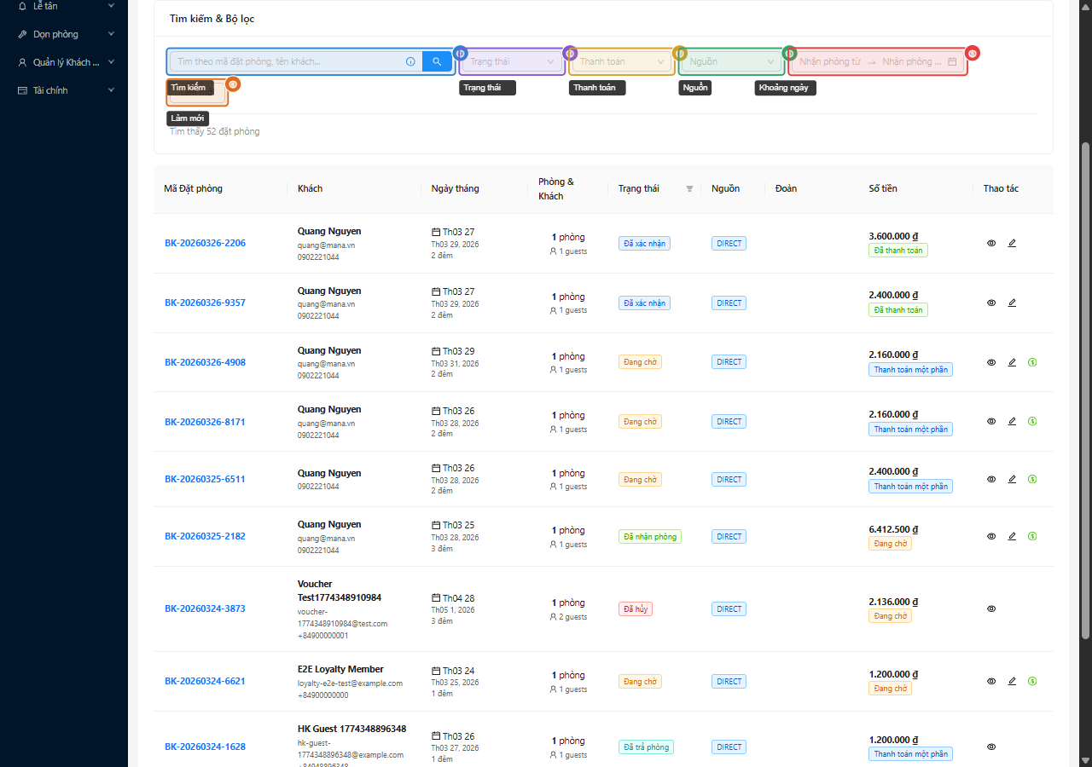The image size is (1092, 767).
Task: View booking BK-20260324-1628 with the eye icon
Action: coord(991,747)
